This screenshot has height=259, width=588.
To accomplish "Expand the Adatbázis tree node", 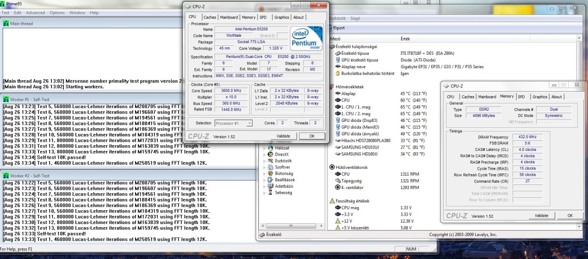I will [x=264, y=186].
